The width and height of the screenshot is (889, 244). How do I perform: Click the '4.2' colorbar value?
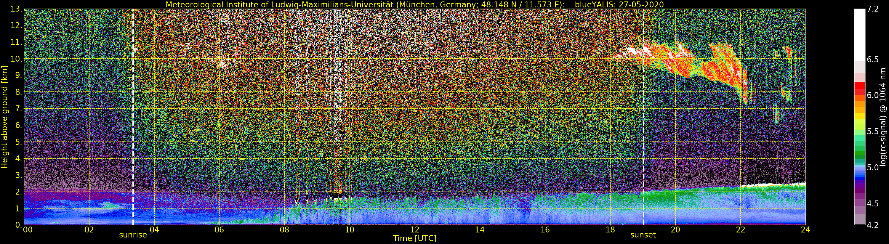(873, 225)
